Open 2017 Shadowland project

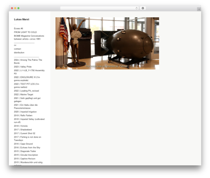point(23,130)
